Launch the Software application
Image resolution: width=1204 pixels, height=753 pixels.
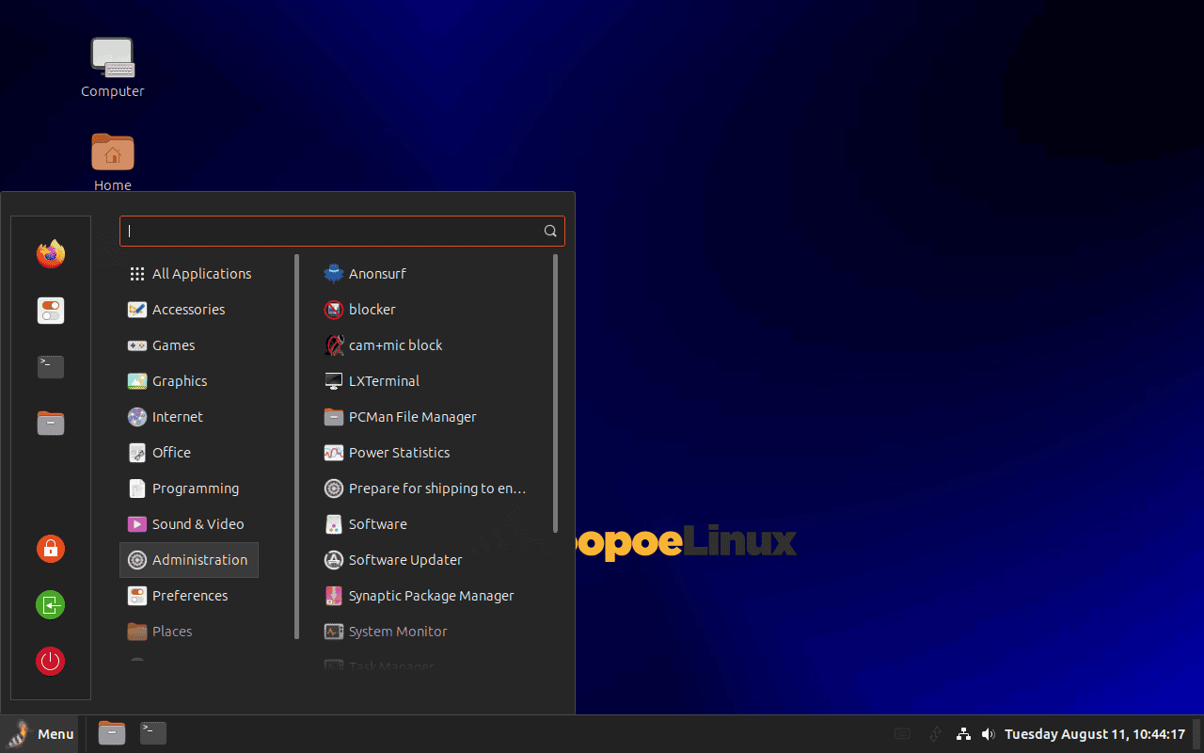pyautogui.click(x=425, y=524)
